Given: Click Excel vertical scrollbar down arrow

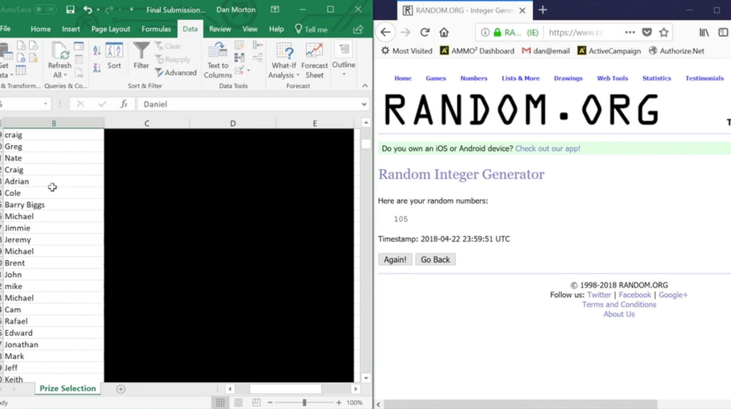Looking at the screenshot, I should click(x=366, y=378).
